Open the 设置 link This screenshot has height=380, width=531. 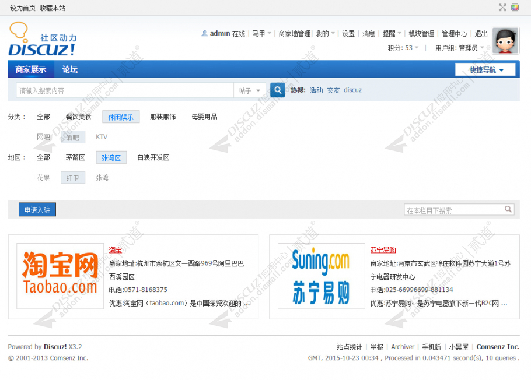[348, 33]
